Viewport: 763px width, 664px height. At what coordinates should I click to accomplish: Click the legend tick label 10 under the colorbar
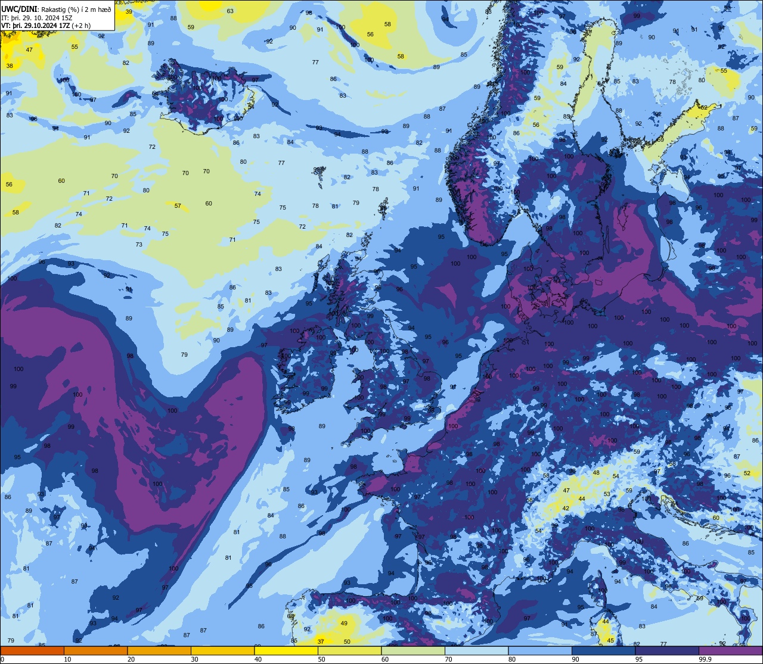pyautogui.click(x=67, y=659)
